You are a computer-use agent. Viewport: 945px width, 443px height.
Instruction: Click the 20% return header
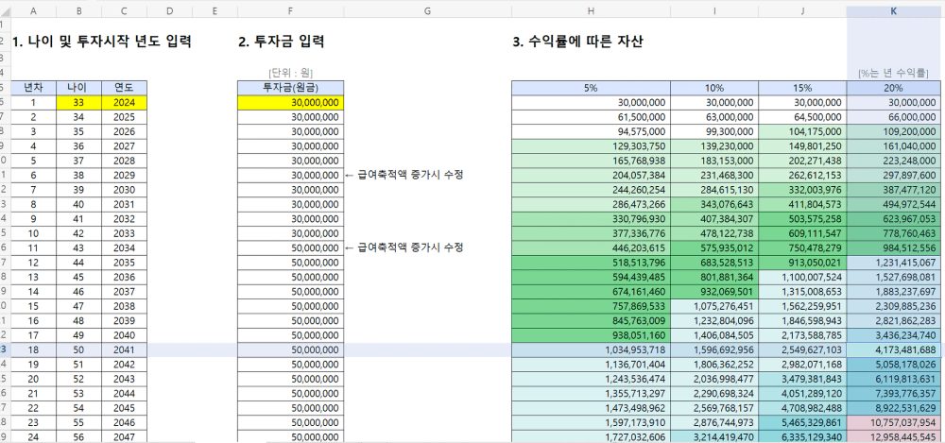tap(894, 88)
